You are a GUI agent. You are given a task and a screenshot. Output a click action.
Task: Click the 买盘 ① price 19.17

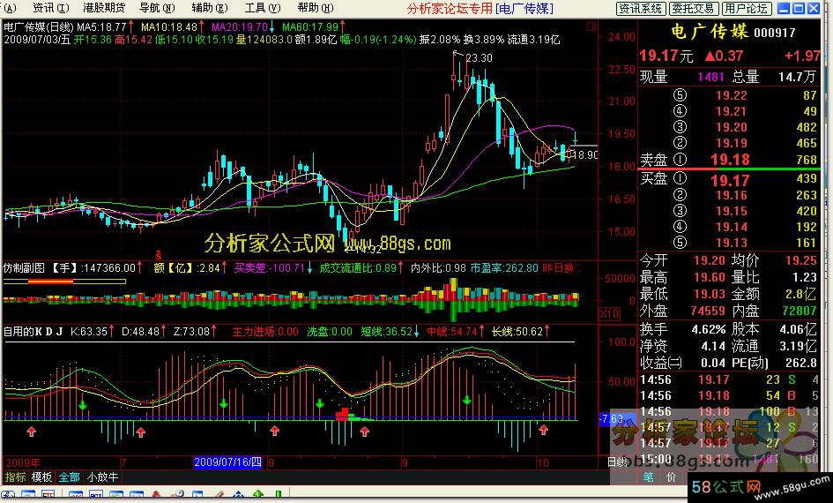(730, 180)
